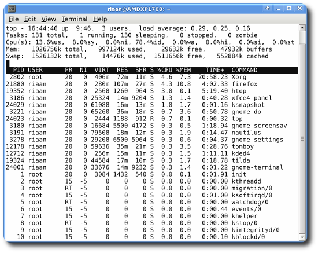Click the gnome-terminal process name

point(257,167)
